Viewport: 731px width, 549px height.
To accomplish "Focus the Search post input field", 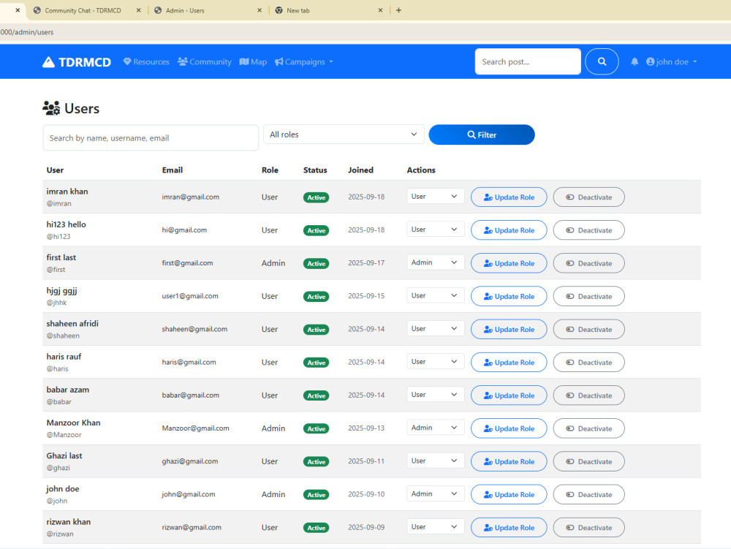I will point(528,61).
